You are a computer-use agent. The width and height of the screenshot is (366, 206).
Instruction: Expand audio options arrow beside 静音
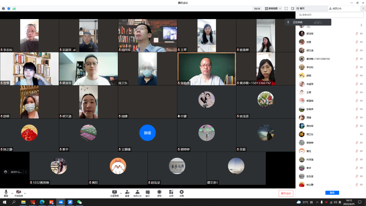(12, 193)
